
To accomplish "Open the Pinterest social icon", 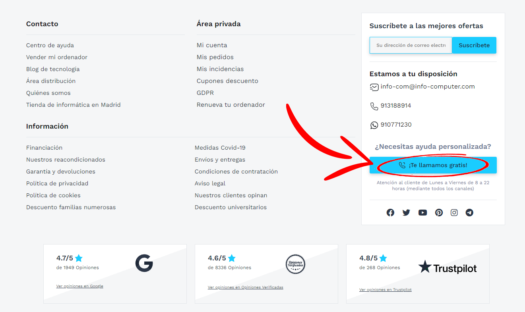I will point(439,213).
